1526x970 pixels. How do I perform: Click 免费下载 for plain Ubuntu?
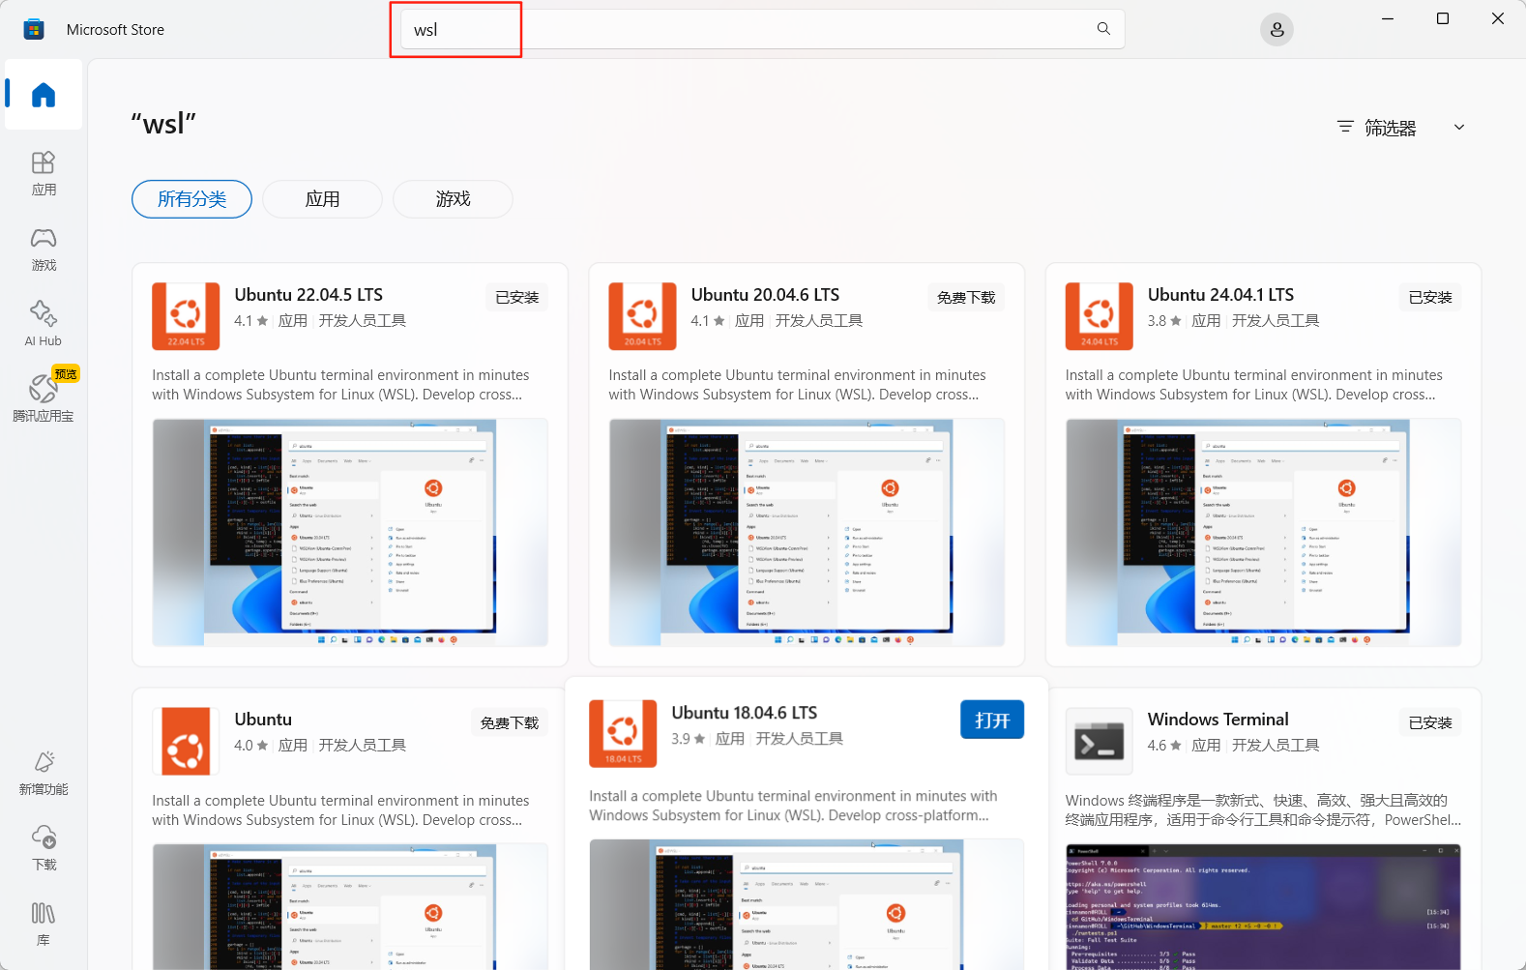click(510, 722)
